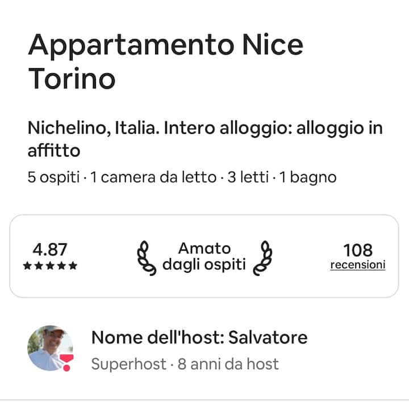
Task: Click the "5 ospiti" guest detail
Action: (53, 177)
